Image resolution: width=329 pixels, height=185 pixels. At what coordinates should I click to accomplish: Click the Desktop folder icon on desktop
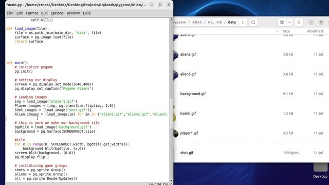(x=320, y=167)
